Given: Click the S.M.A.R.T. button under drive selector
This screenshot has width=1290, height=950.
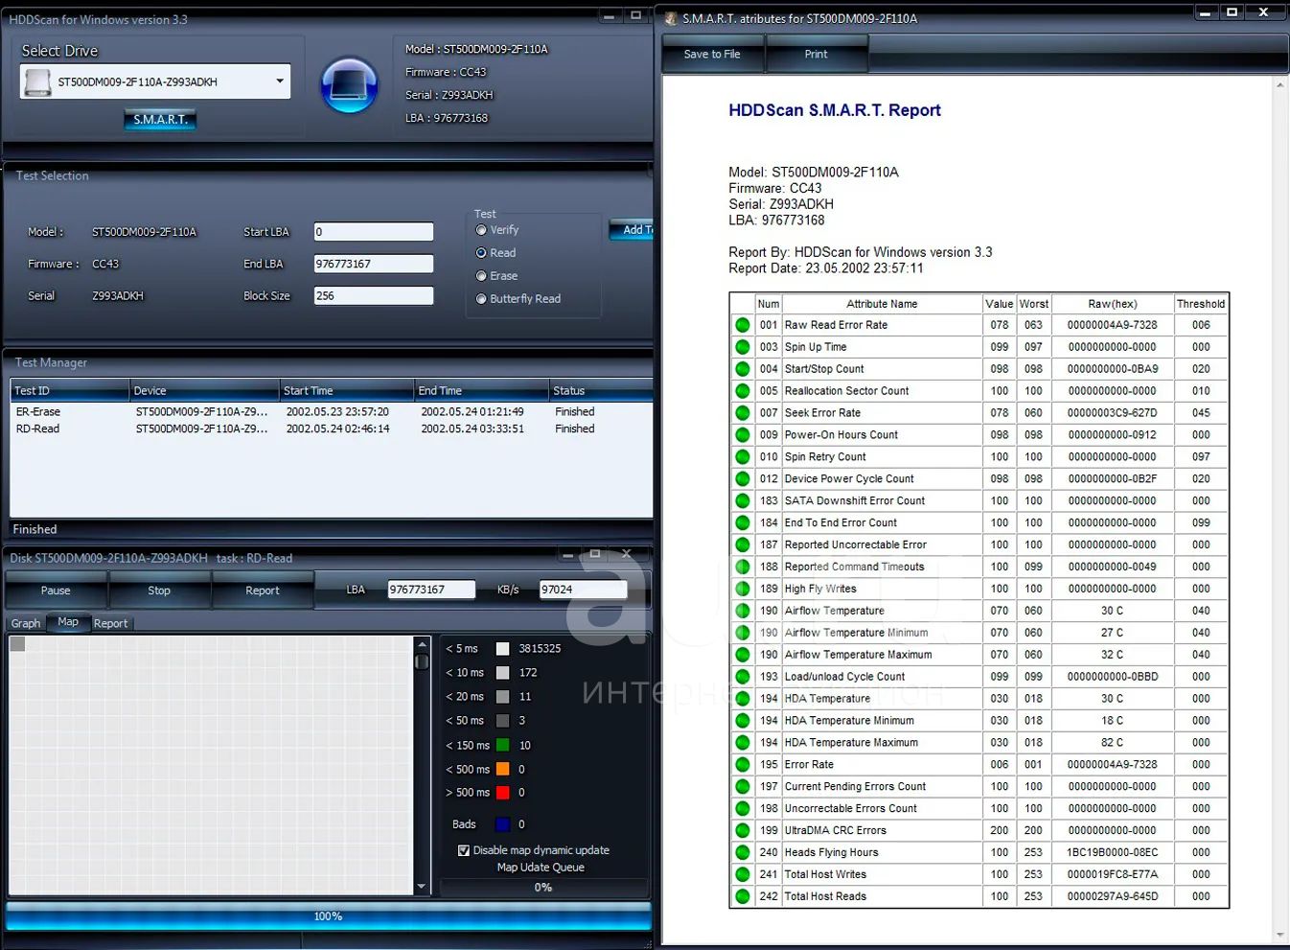Looking at the screenshot, I should [x=160, y=120].
